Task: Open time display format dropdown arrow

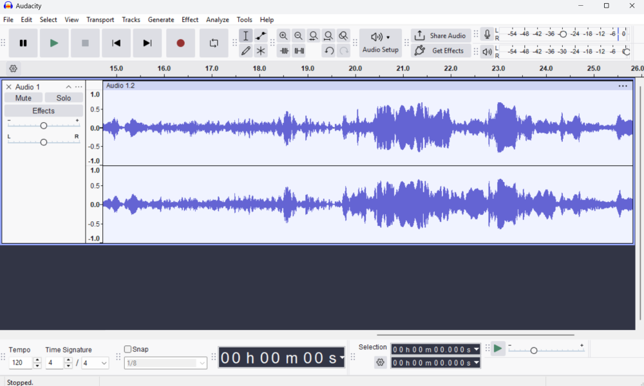Action: (x=342, y=357)
